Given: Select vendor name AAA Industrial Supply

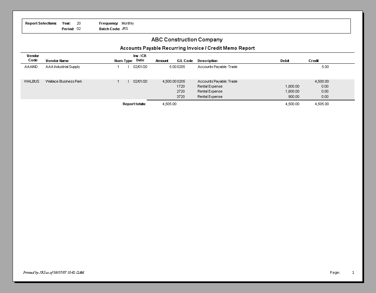Looking at the screenshot, I should point(63,67).
